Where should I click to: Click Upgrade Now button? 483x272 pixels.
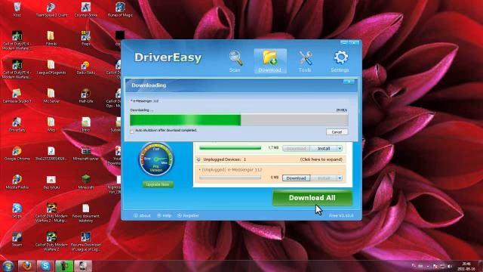click(158, 184)
